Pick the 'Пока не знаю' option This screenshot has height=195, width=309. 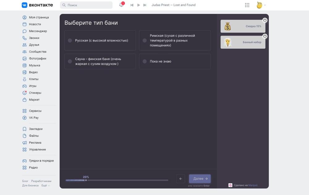[x=145, y=61]
